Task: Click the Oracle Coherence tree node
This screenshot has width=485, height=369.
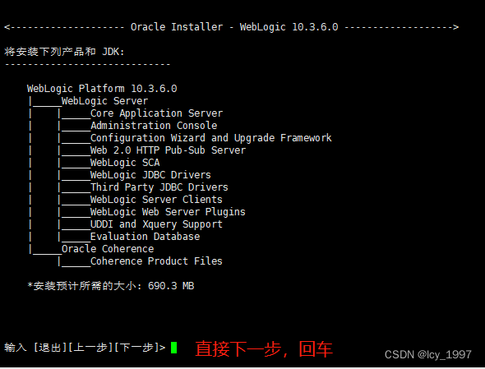Action: click(108, 249)
